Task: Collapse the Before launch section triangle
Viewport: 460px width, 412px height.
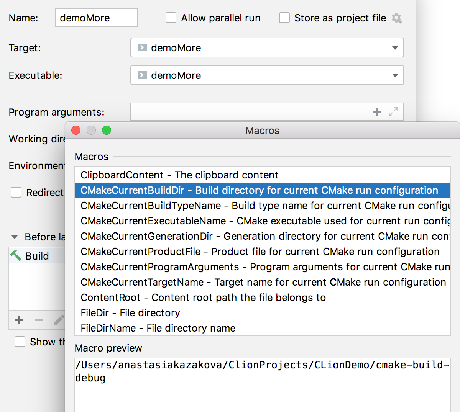Action: click(15, 237)
